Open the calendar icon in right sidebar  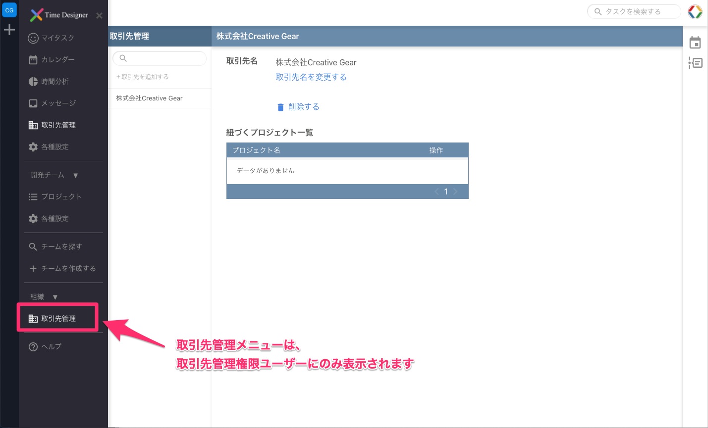[695, 43]
